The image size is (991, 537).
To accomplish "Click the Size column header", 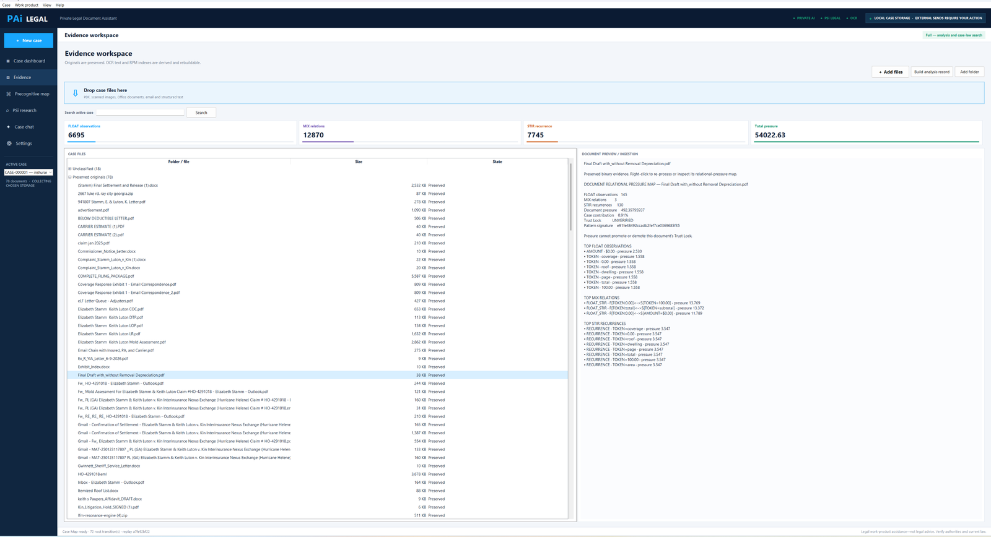I will [359, 161].
